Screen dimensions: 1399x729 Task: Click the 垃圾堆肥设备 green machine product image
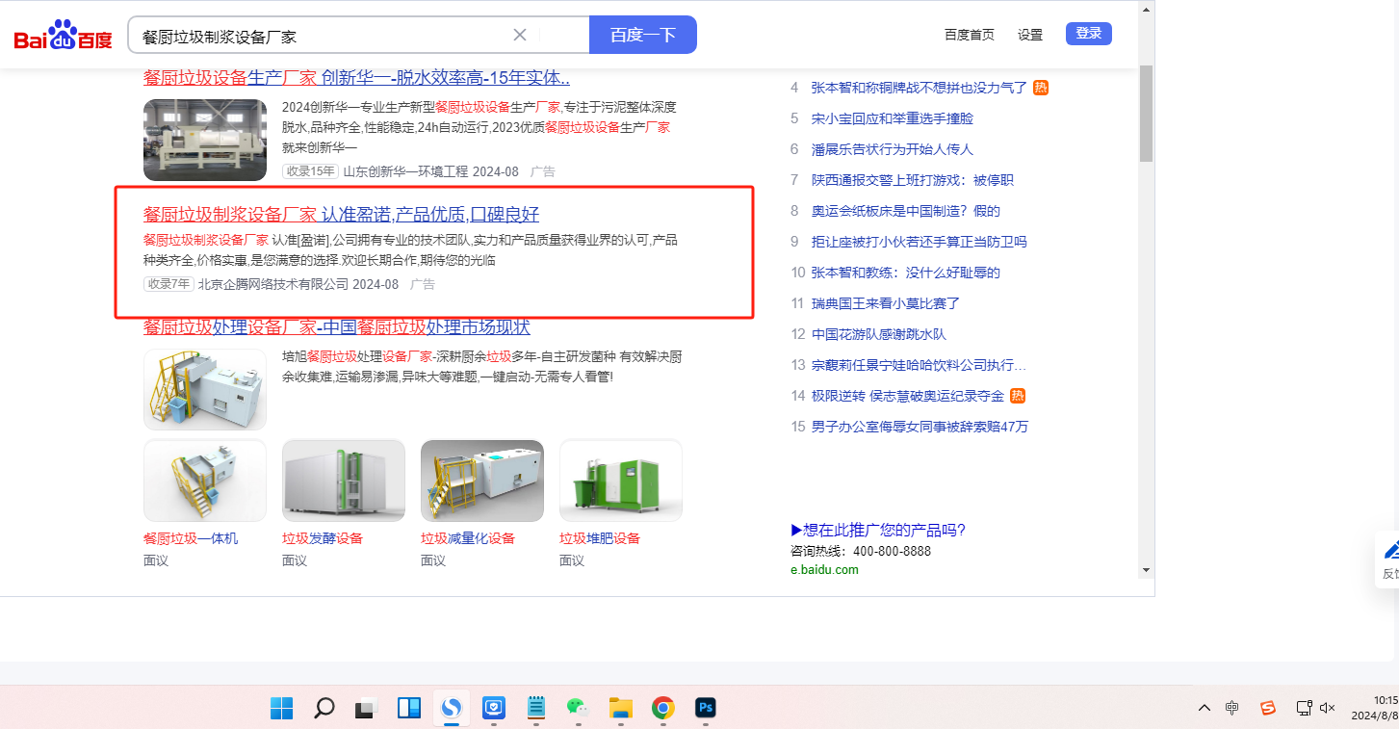(x=620, y=481)
